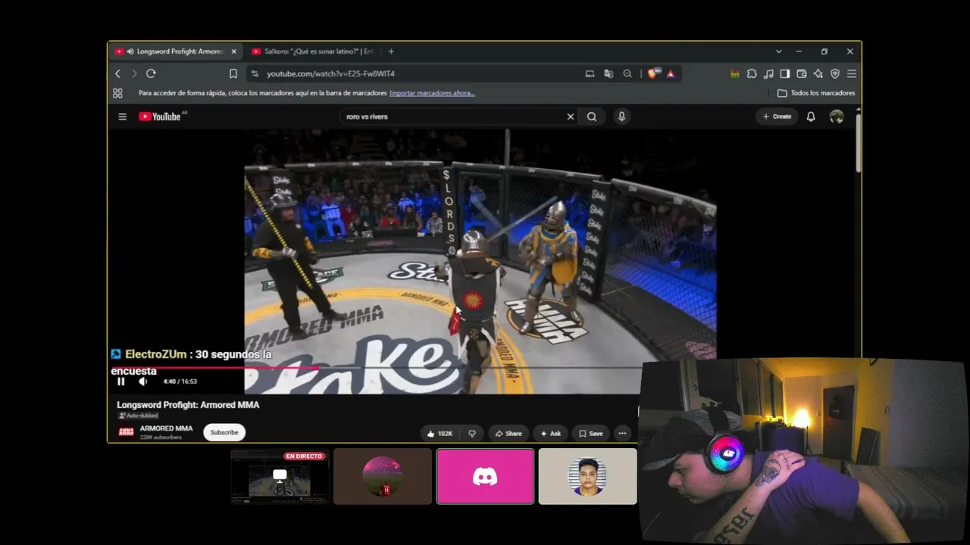
Task: Click the YouTube Create button
Action: [777, 117]
